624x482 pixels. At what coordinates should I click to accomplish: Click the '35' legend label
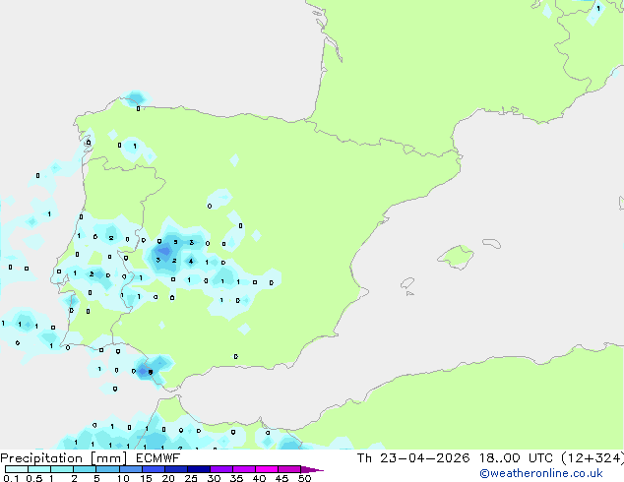click(x=237, y=478)
